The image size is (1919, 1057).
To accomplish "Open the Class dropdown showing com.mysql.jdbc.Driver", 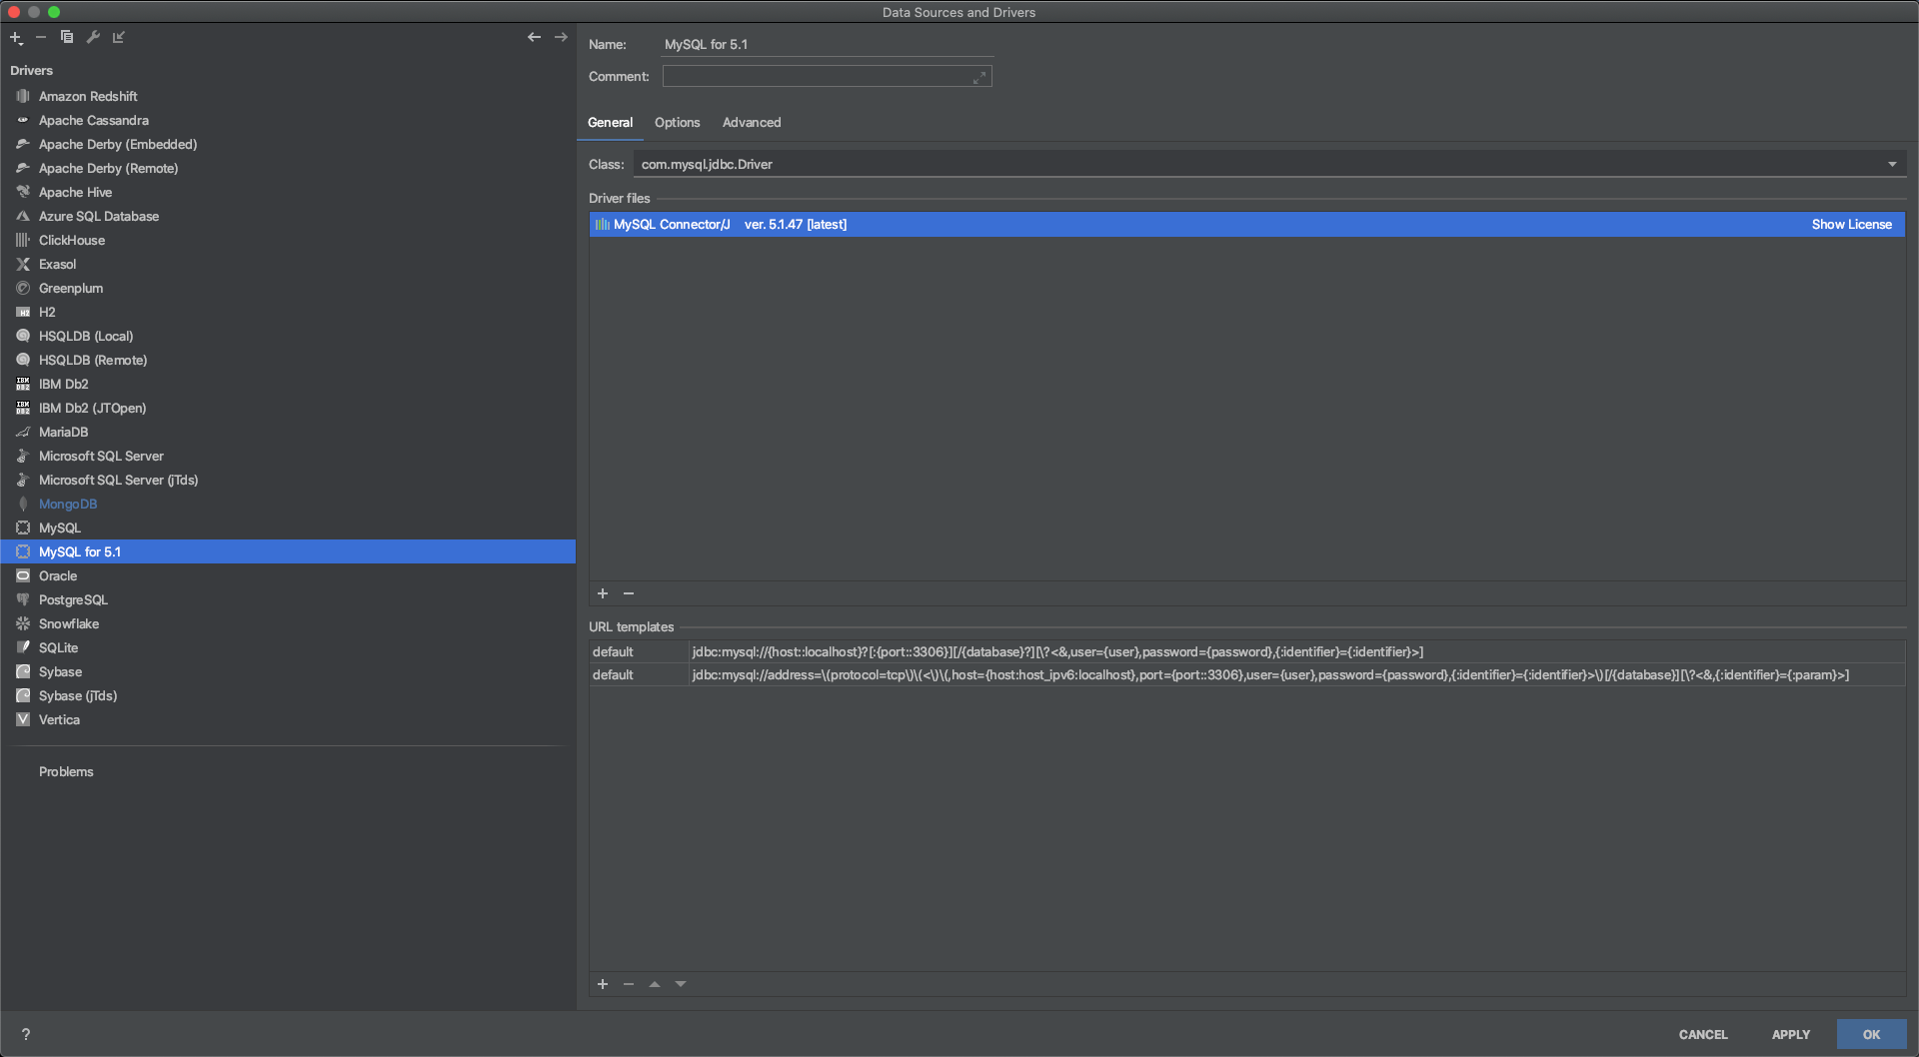I will 1892,164.
